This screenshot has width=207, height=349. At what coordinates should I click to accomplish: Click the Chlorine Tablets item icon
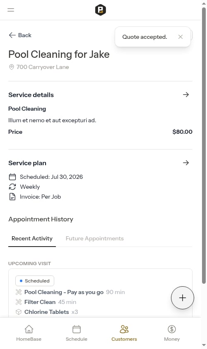click(x=19, y=312)
